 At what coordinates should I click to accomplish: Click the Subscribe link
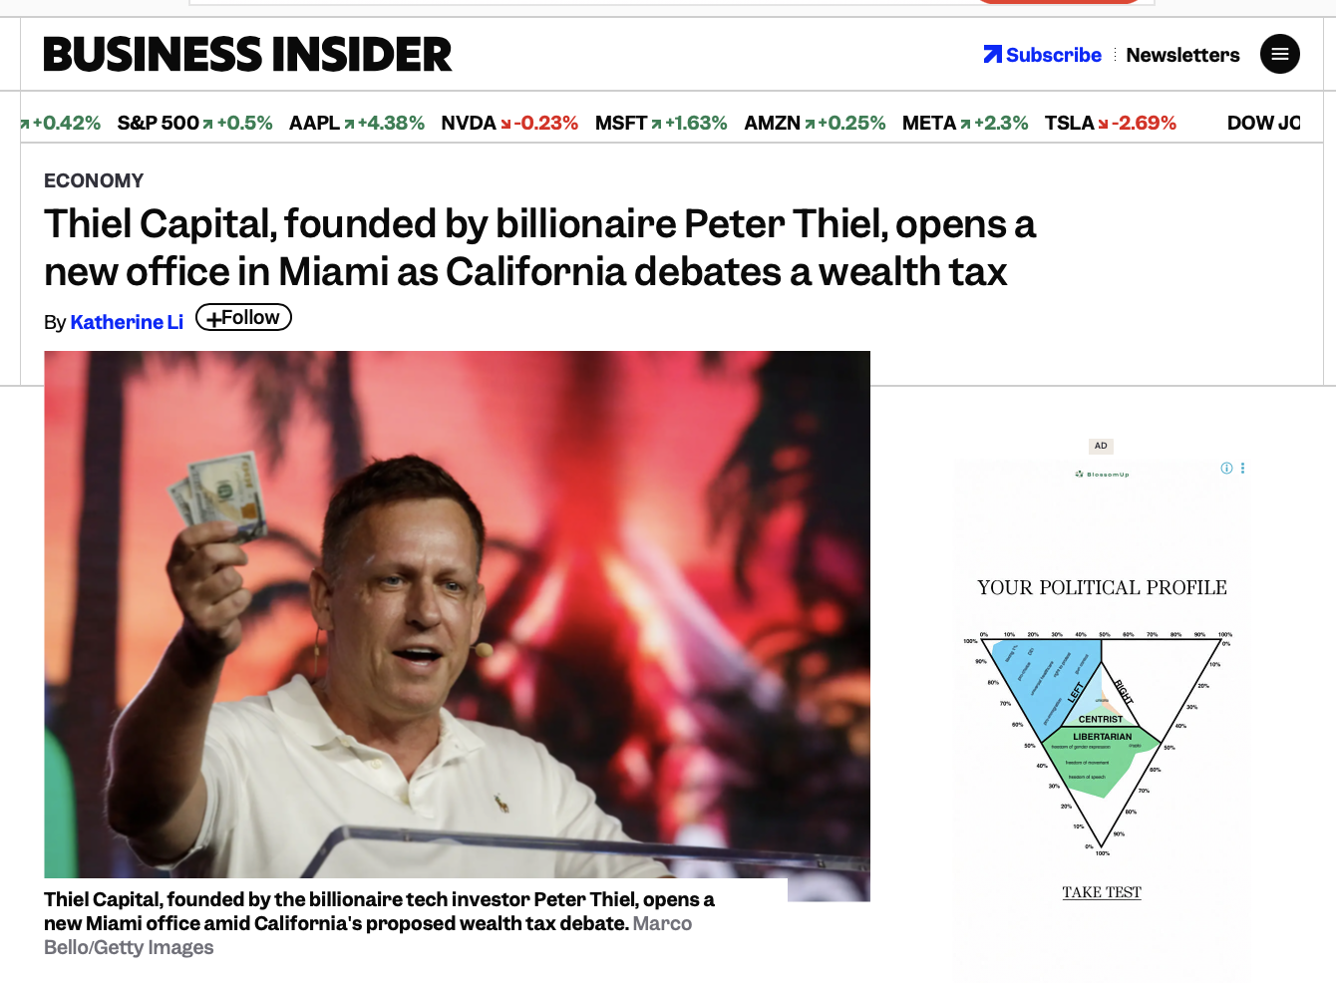tap(1053, 55)
